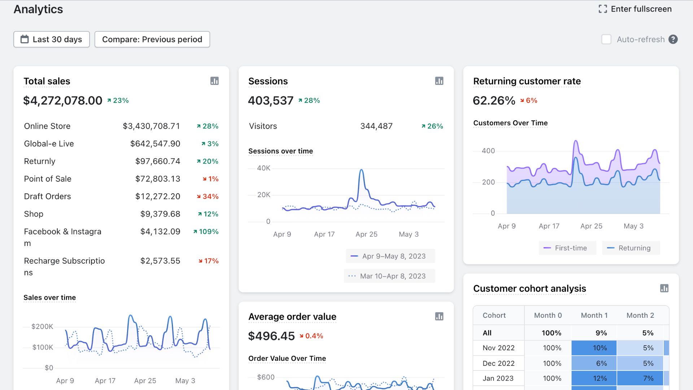Select the Point of Sale row label
Screen dimensions: 693x390
point(48,179)
